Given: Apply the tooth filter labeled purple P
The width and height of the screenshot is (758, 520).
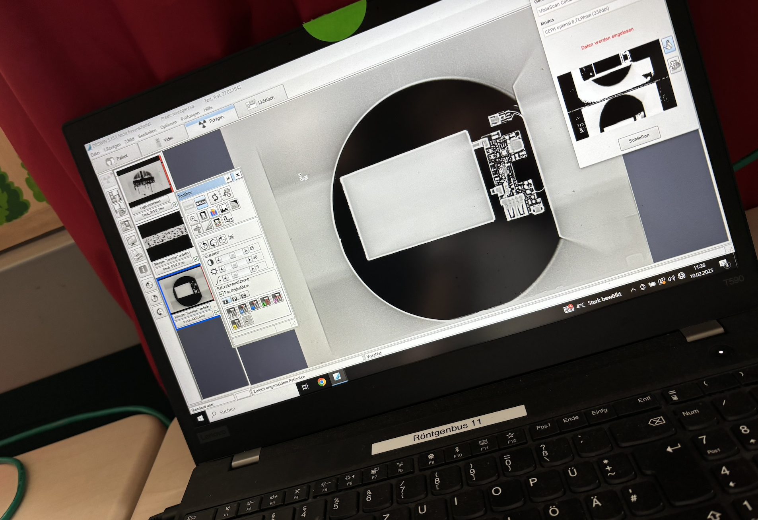Looking at the screenshot, I should tap(277, 298).
